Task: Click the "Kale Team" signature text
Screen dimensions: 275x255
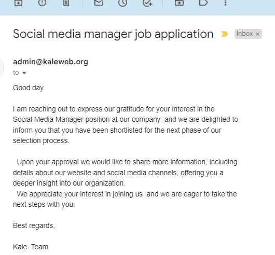Action: pyautogui.click(x=31, y=247)
